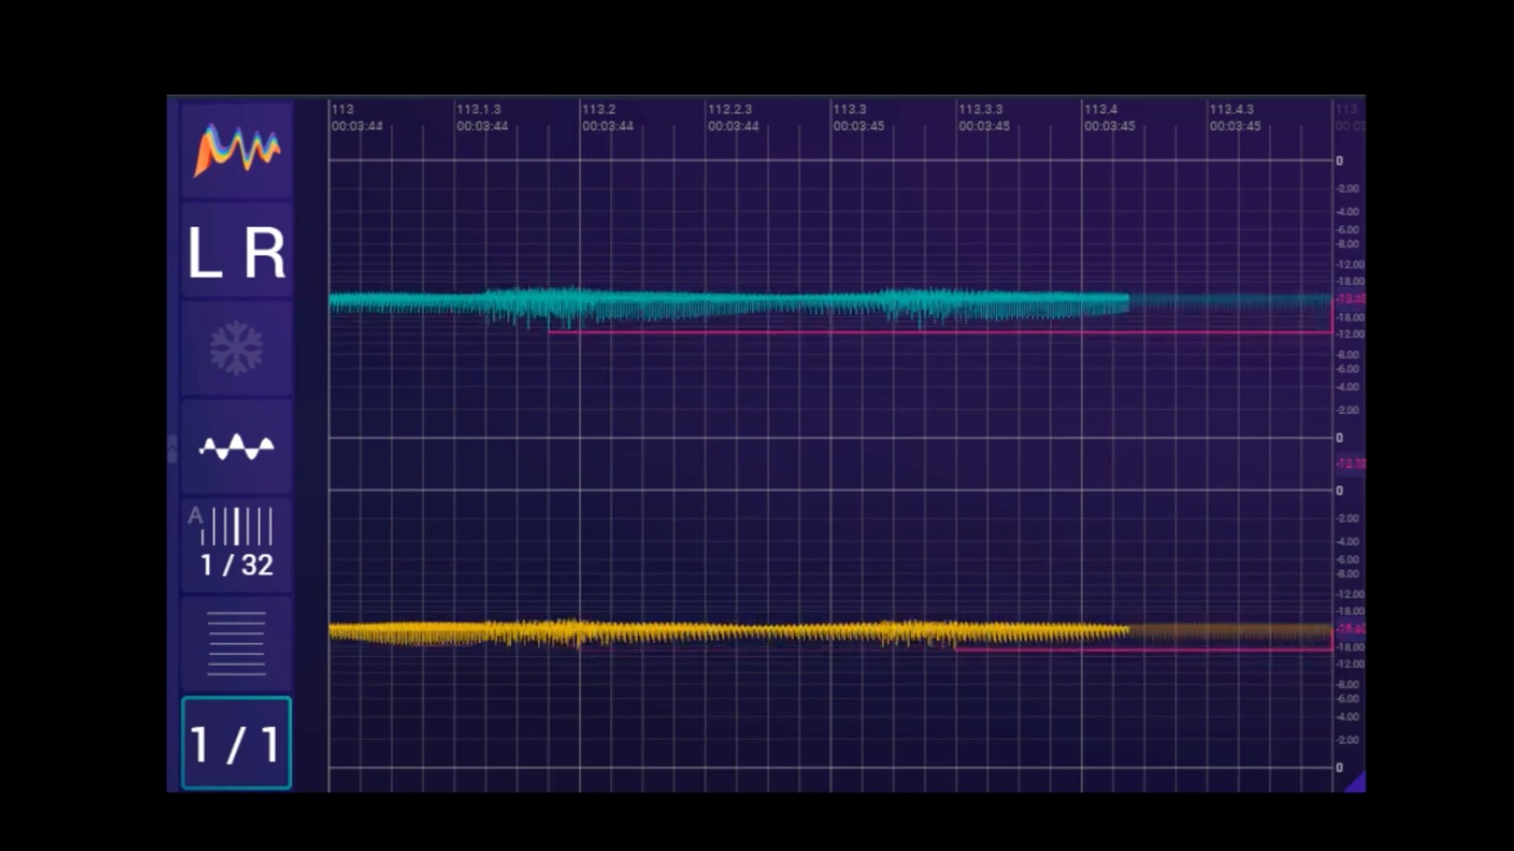Click the pink peak value between channel scales
Screen dimensions: 1514x851
[1350, 463]
